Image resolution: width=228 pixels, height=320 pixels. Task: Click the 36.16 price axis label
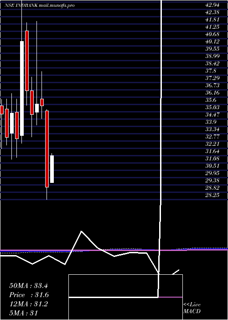point(212,93)
